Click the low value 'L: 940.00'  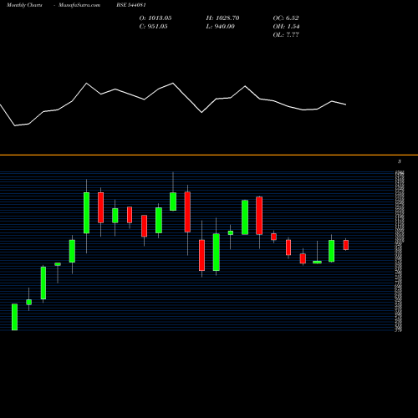[221, 27]
